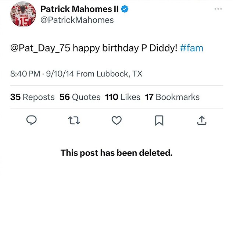Viewport: 233px width, 238px height.
Task: View the 56 Quotes list
Action: [x=80, y=97]
